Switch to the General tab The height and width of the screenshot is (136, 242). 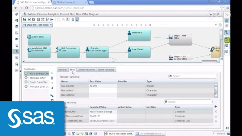pos(62,70)
